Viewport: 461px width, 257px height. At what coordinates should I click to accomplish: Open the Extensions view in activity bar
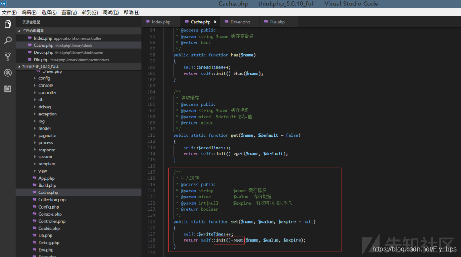tap(8, 89)
